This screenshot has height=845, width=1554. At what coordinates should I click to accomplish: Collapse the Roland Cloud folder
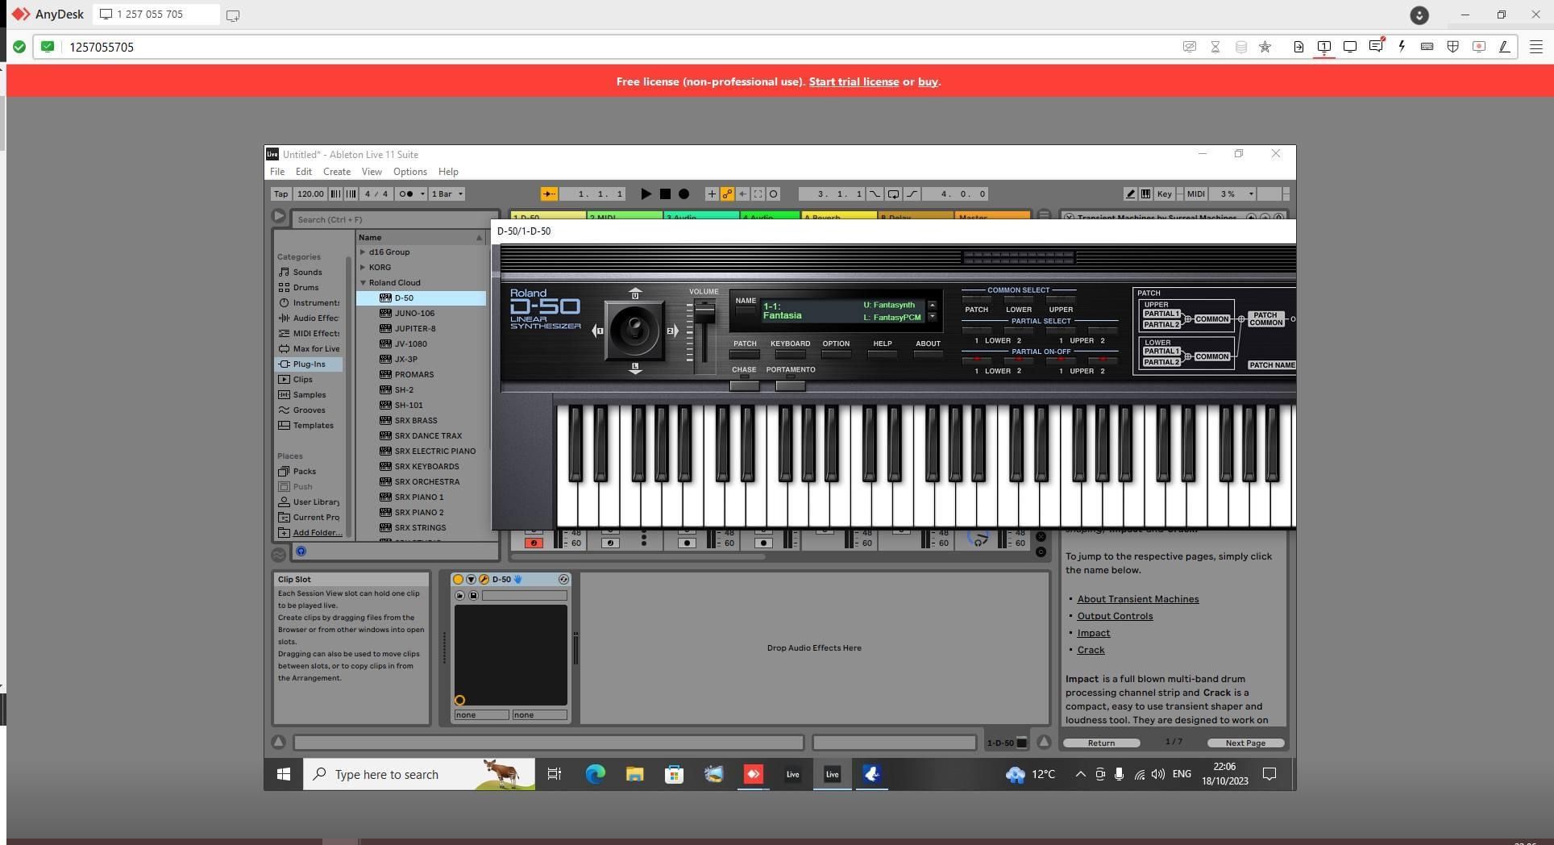(363, 283)
